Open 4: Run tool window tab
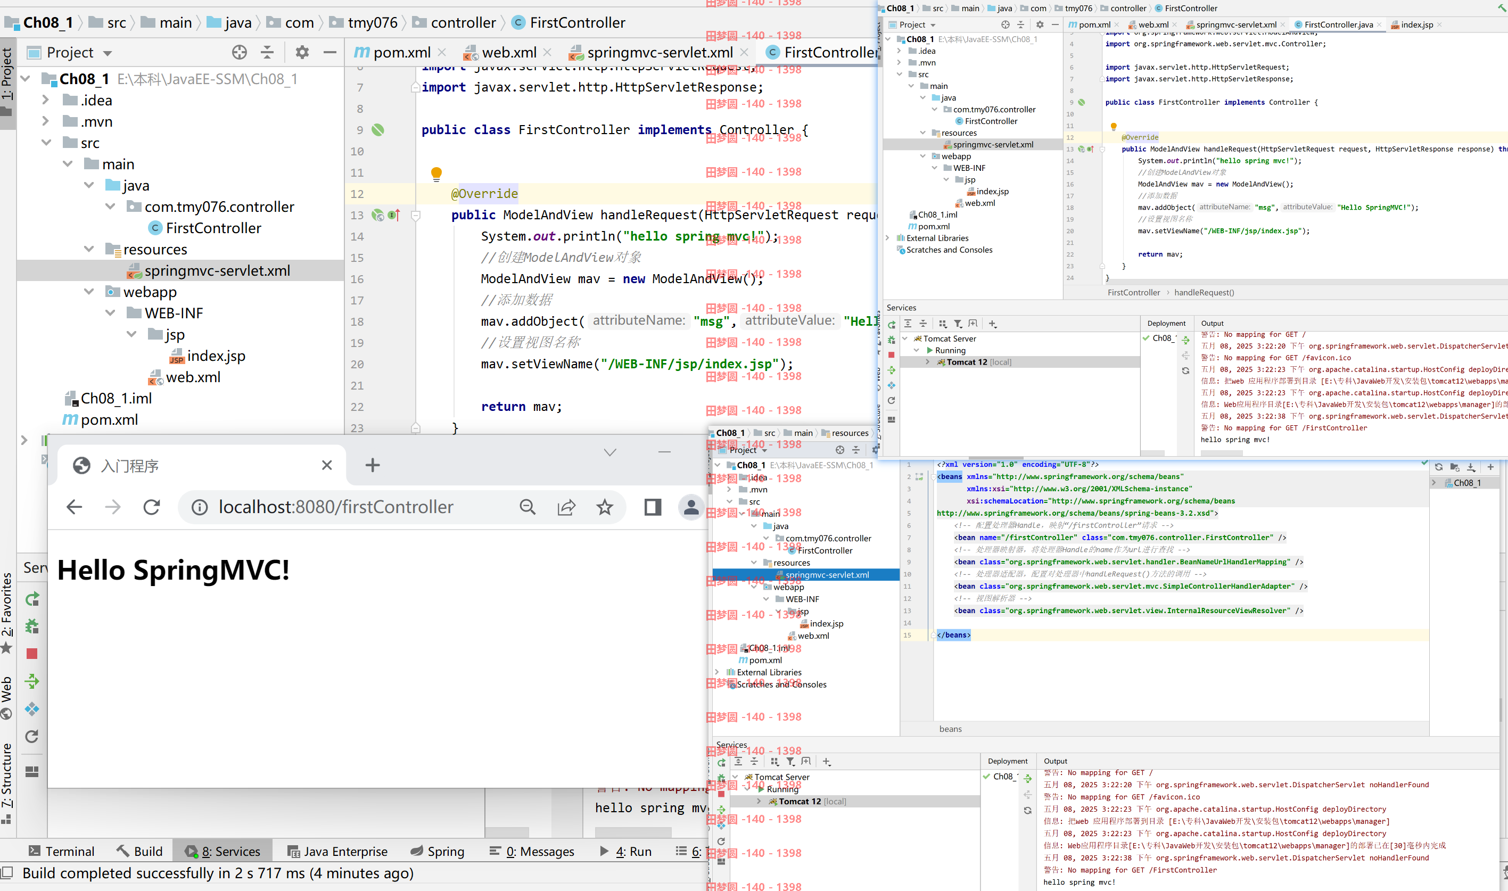 (x=625, y=852)
